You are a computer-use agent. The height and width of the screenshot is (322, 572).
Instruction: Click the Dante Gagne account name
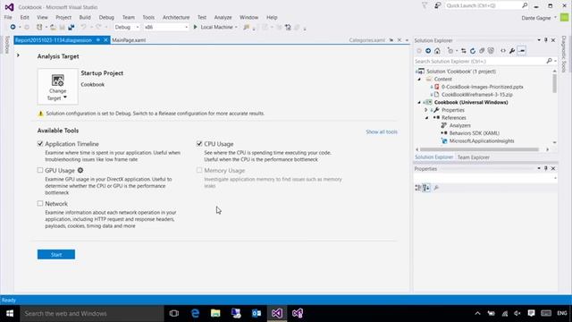click(536, 18)
